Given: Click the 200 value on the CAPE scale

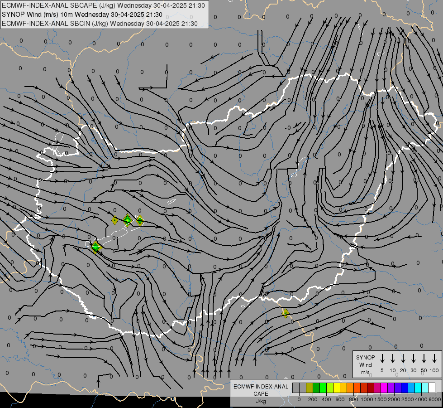Looking at the screenshot, I should 313,399.
